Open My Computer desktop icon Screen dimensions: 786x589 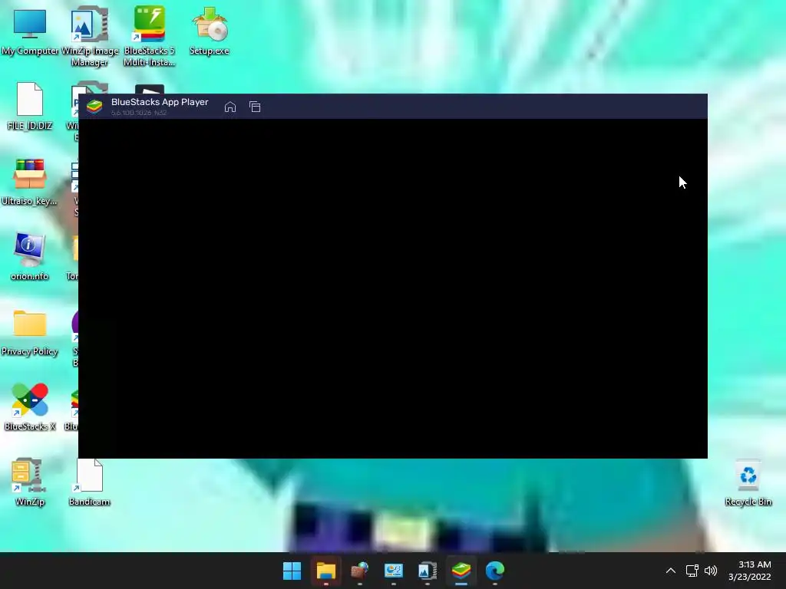(x=30, y=31)
